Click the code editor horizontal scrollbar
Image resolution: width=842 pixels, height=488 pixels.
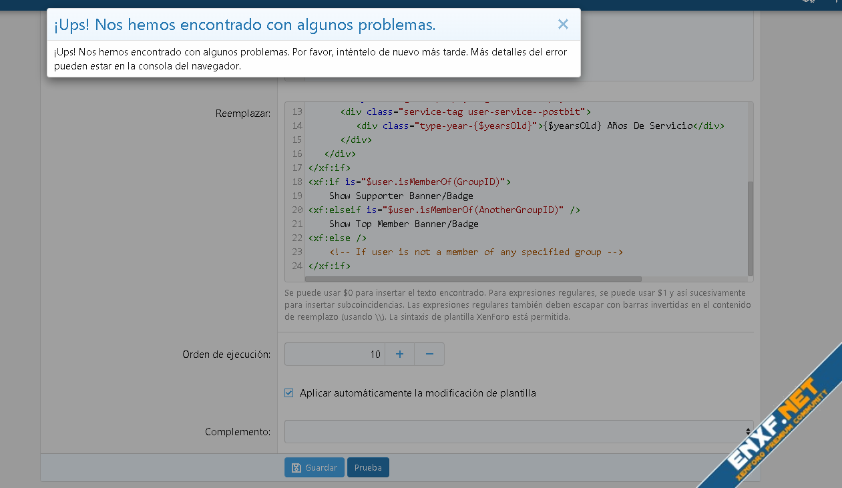(473, 279)
